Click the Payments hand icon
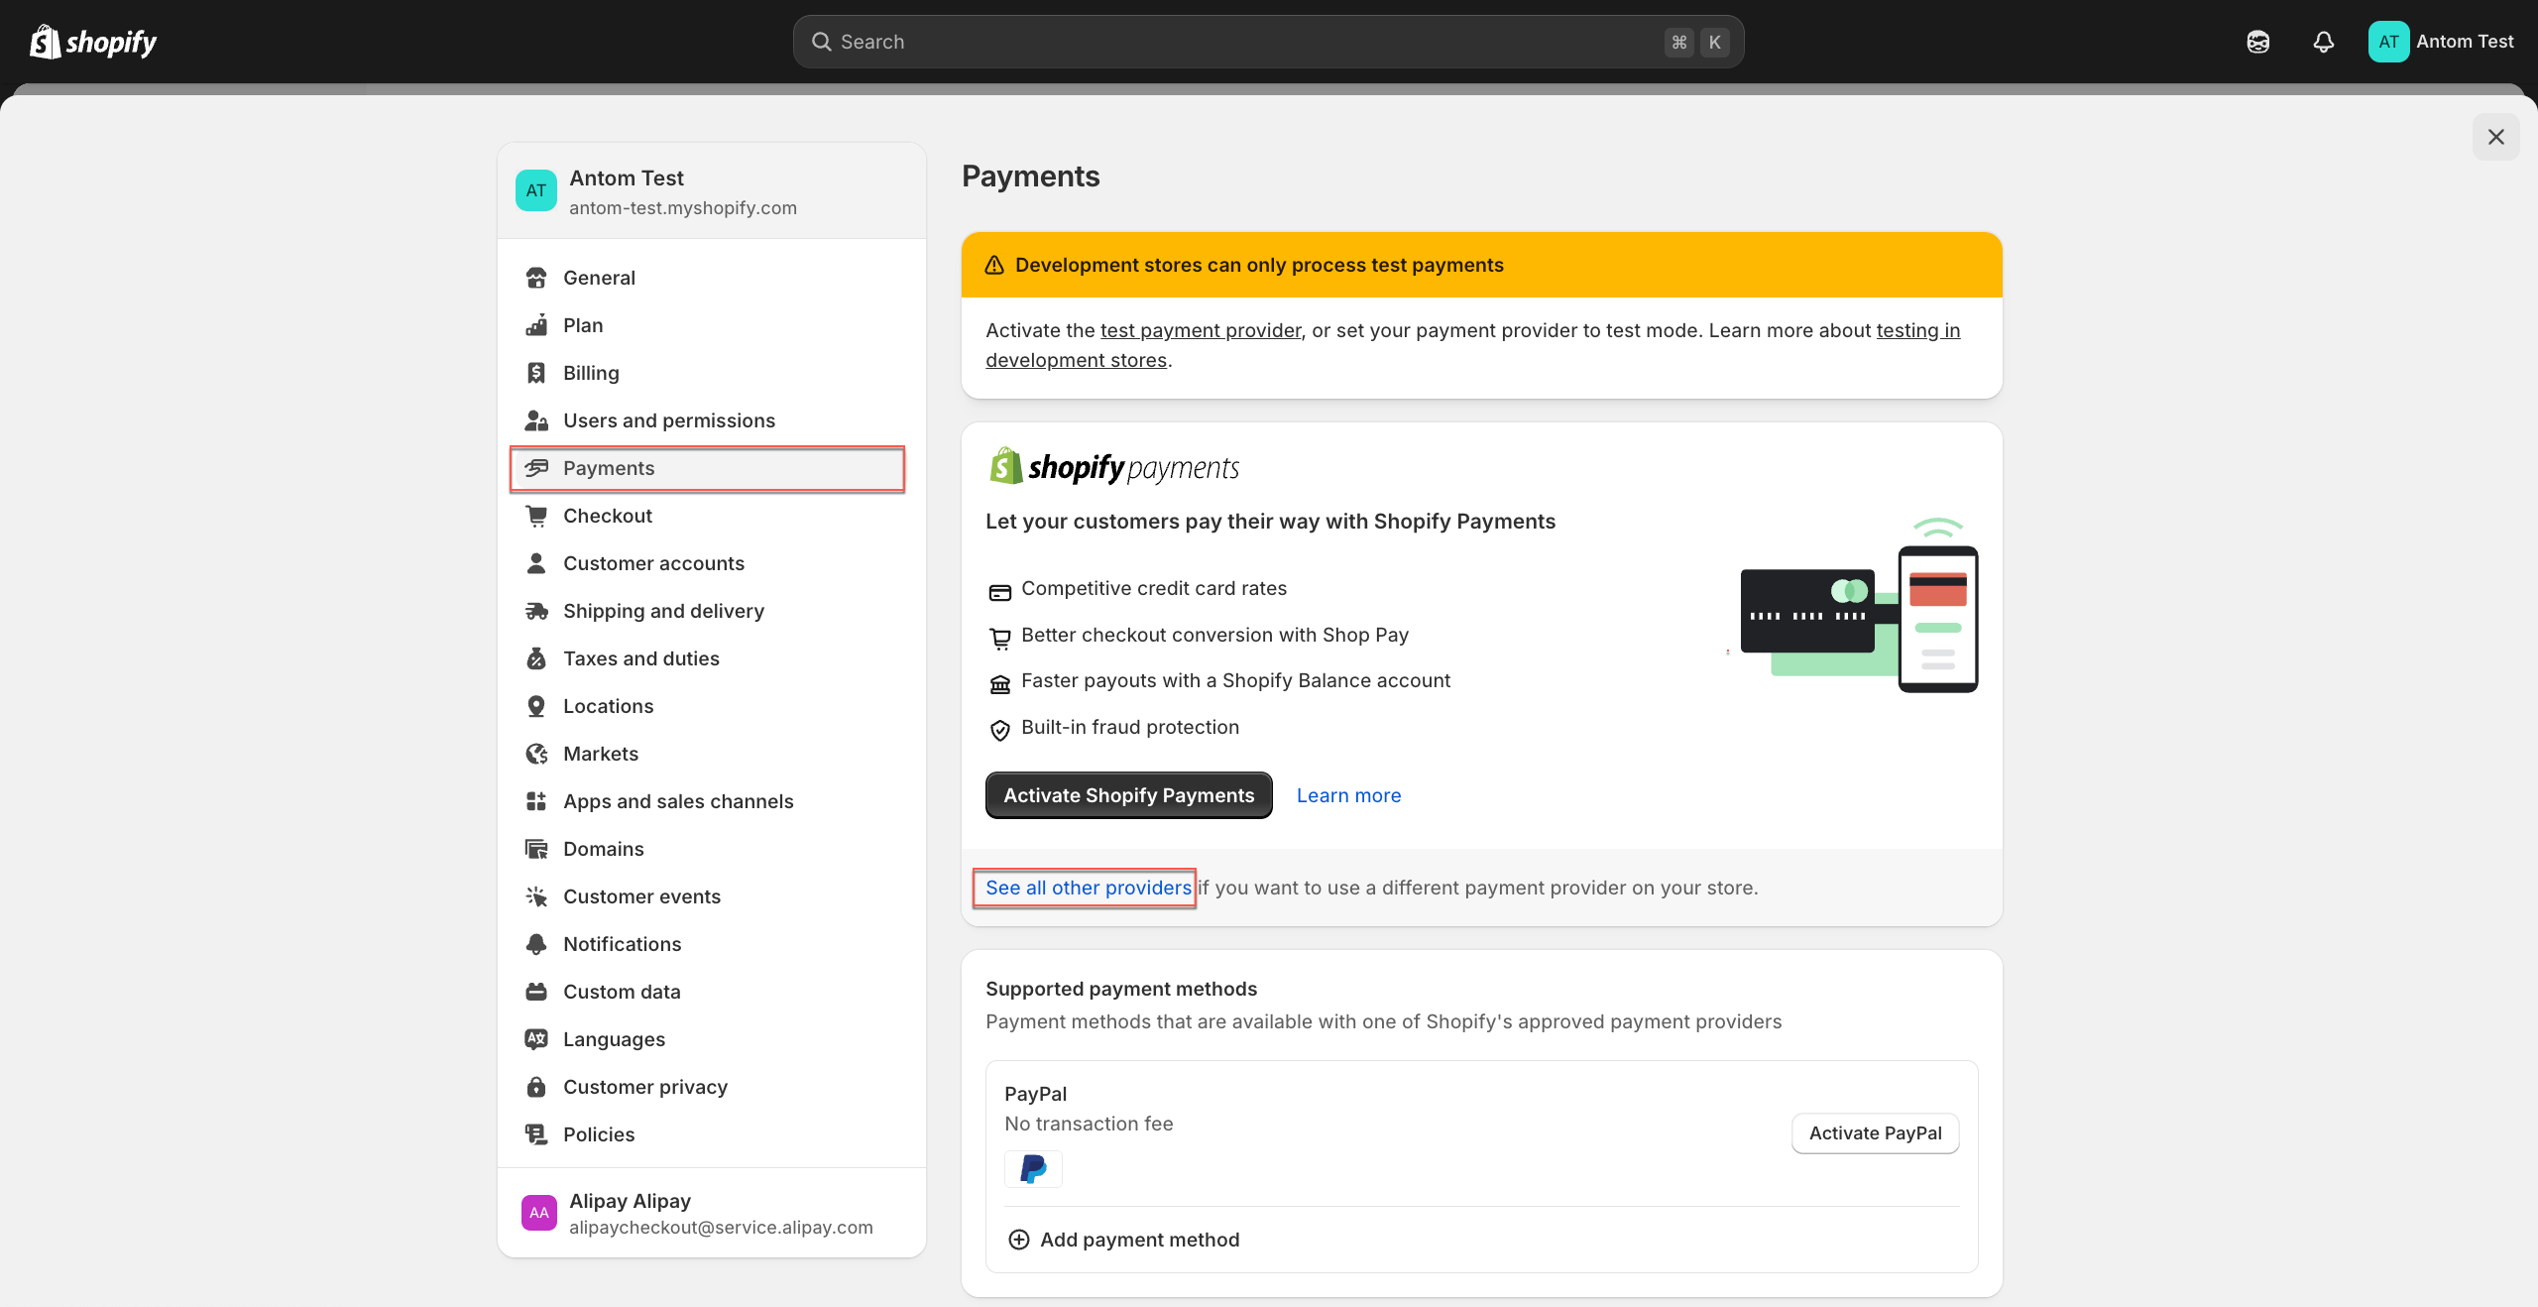The height and width of the screenshot is (1307, 2538). pos(536,468)
